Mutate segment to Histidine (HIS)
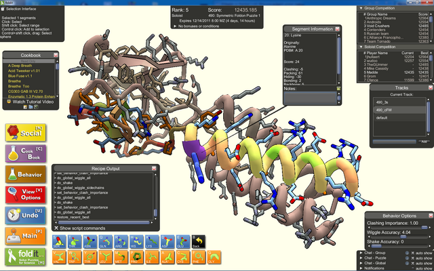Viewport: 434px width, 271px height. 136,242
